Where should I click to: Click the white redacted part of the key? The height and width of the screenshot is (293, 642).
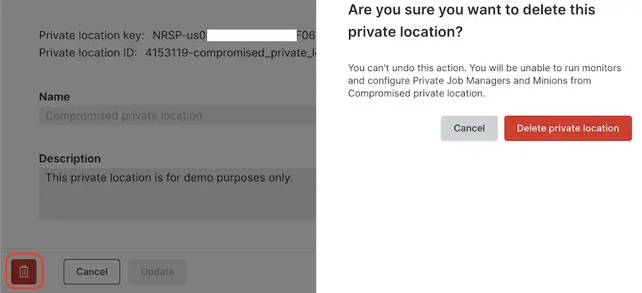pyautogui.click(x=251, y=35)
